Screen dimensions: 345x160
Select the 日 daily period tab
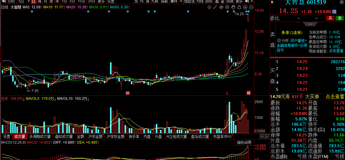(33, 1)
